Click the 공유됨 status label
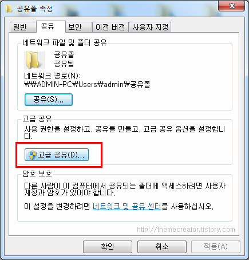Viewport: 249px width, 260px height. tap(64, 64)
